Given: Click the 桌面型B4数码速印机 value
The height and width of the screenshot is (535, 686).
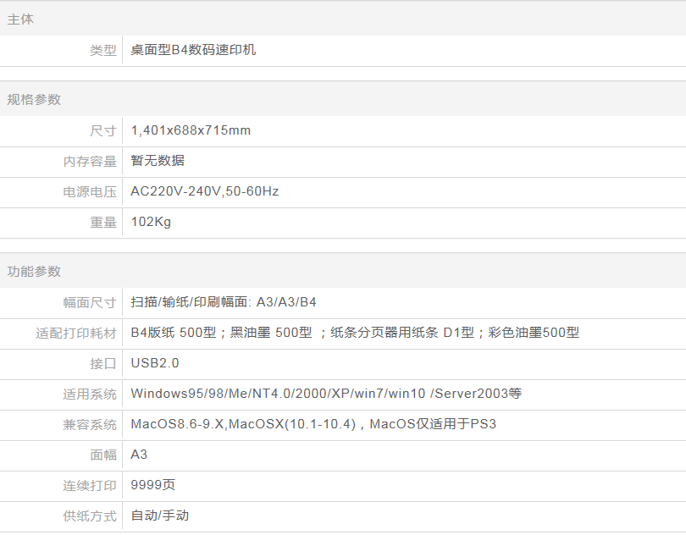Looking at the screenshot, I should [x=193, y=50].
